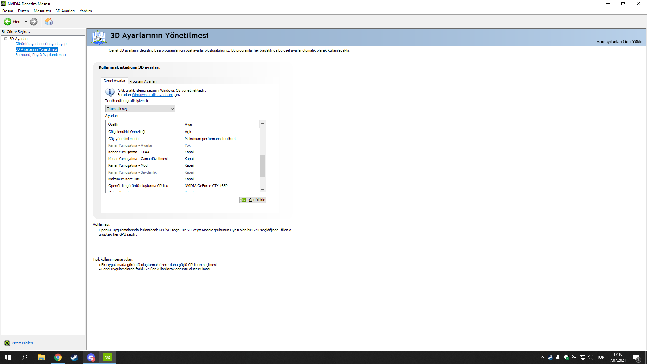The image size is (647, 364).
Task: Open the Otomatik seç graphics processor dropdown
Action: point(140,109)
